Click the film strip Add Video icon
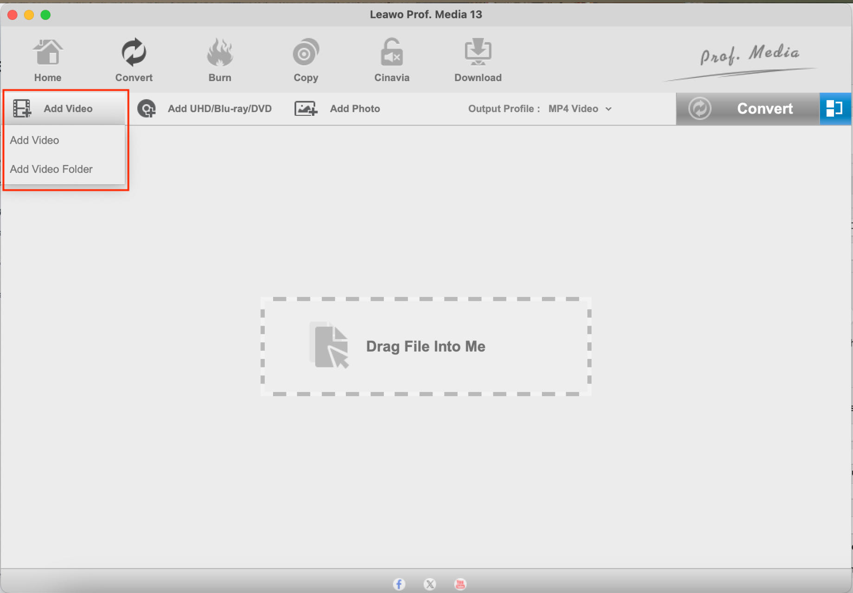 (22, 109)
